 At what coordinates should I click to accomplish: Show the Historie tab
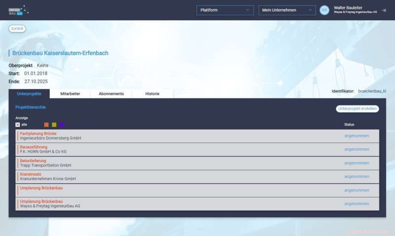(152, 94)
